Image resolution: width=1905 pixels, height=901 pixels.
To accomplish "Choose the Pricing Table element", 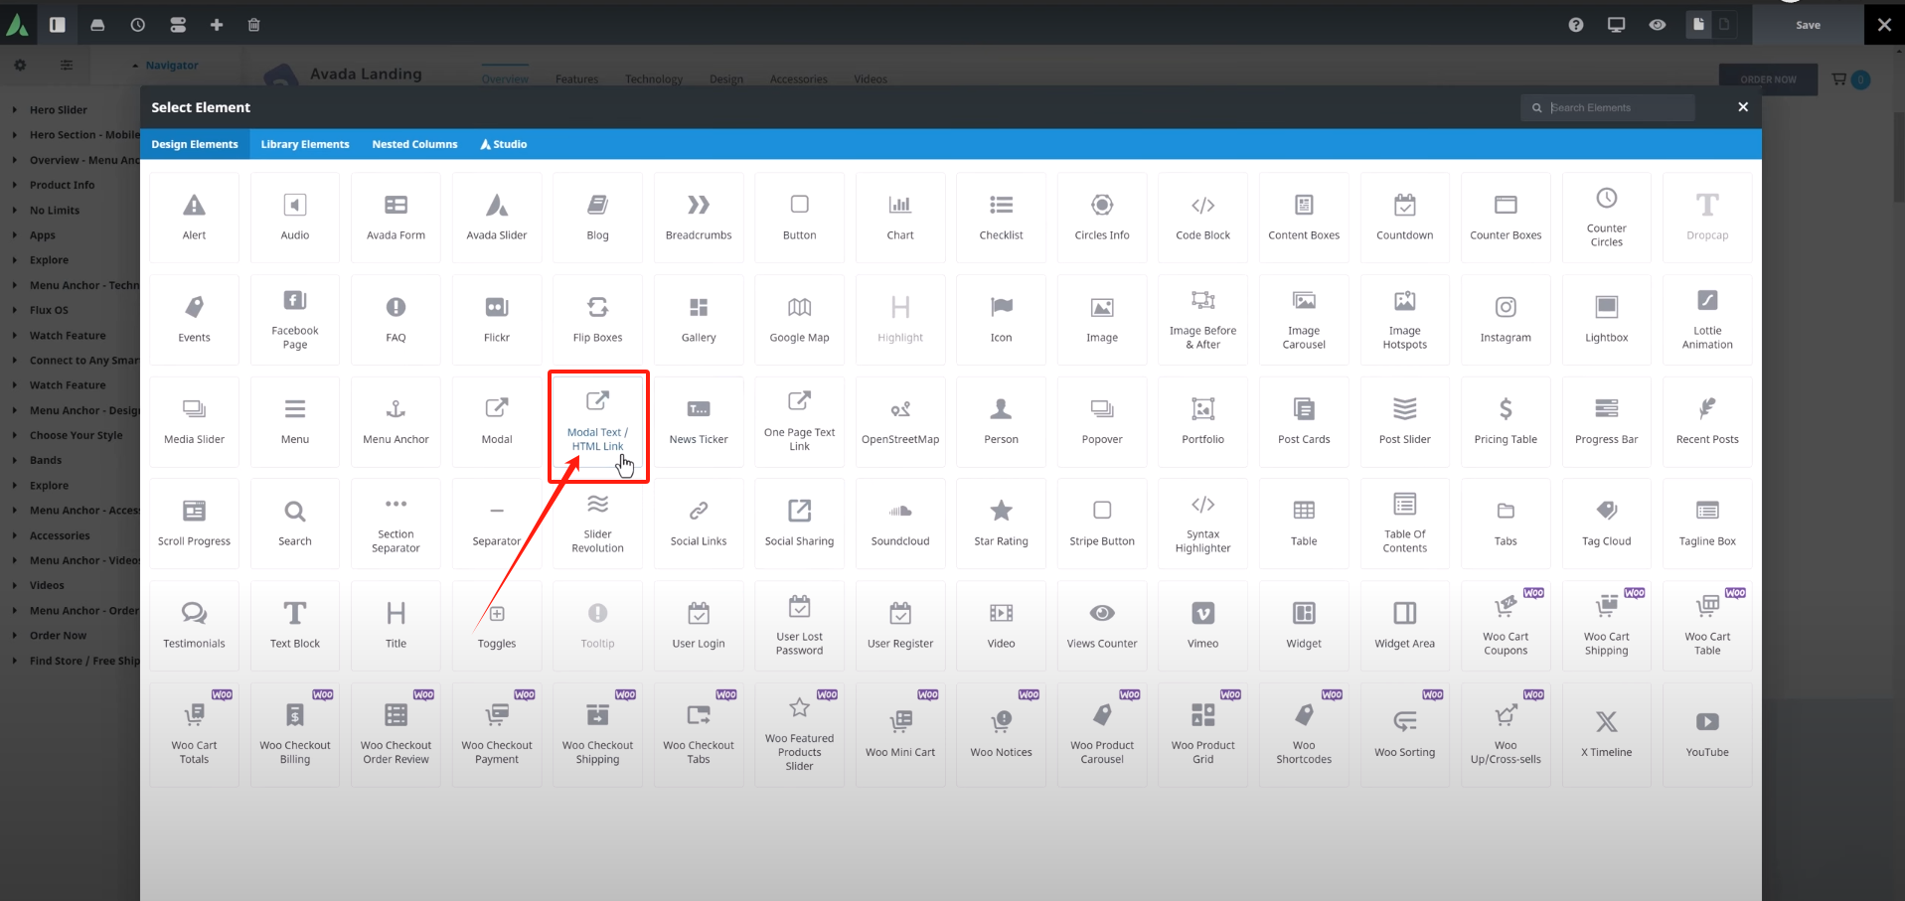I will [x=1505, y=422].
